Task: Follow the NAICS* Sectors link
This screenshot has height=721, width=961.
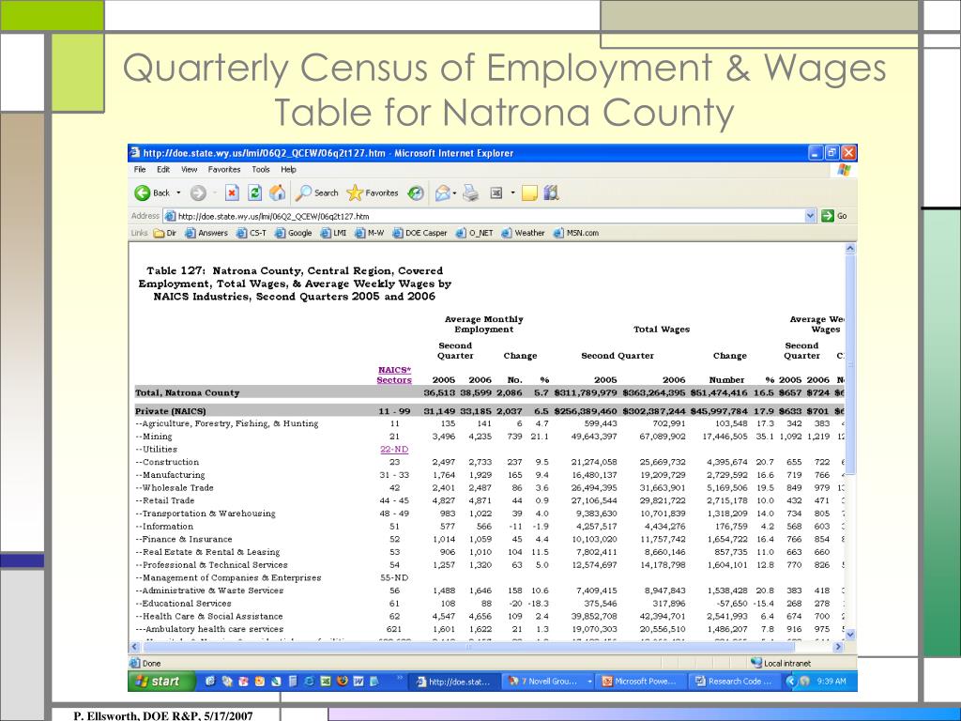Action: pos(394,376)
